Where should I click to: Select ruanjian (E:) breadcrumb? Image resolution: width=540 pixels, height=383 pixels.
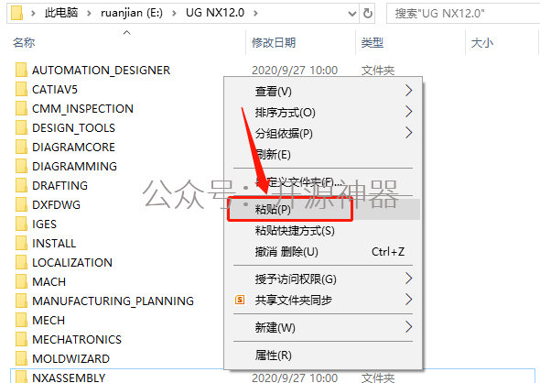(x=132, y=13)
